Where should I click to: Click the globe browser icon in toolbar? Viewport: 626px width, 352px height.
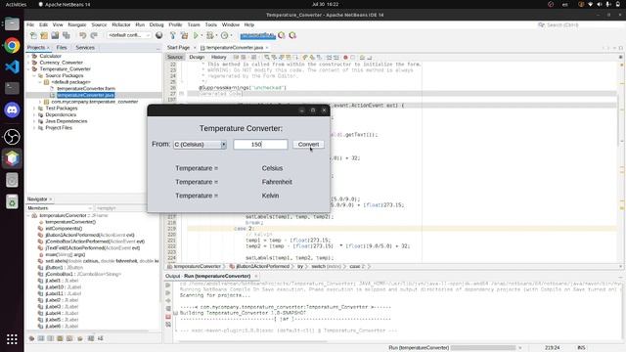[x=158, y=35]
